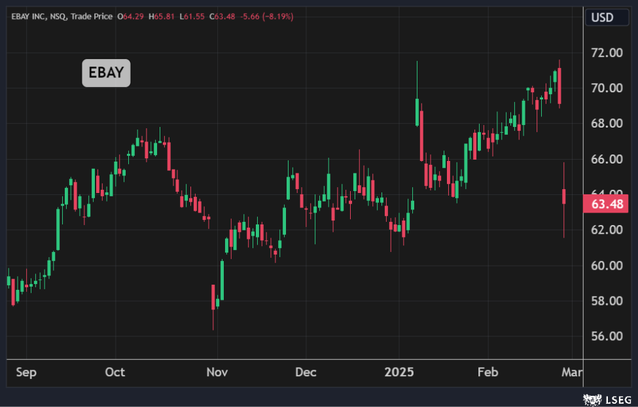Viewport: 638px width, 407px height.
Task: Click the EBAY symbol label badge
Action: pos(106,73)
